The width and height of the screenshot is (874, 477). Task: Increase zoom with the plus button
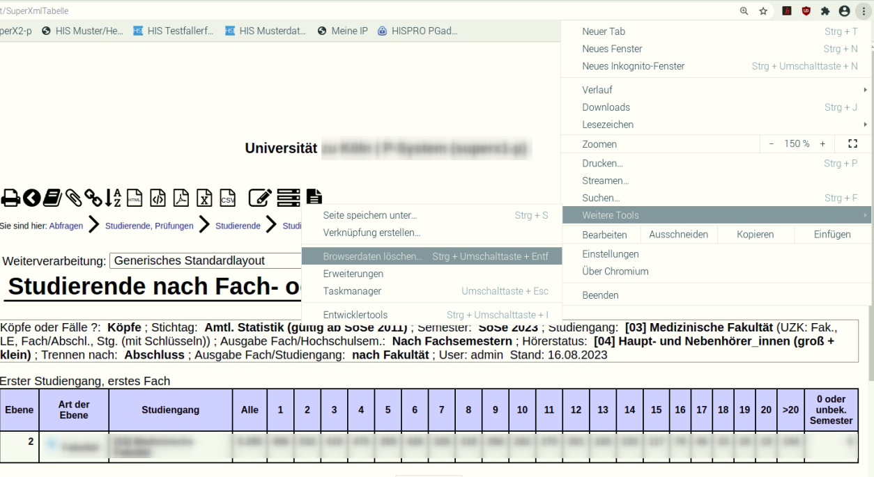coord(822,143)
